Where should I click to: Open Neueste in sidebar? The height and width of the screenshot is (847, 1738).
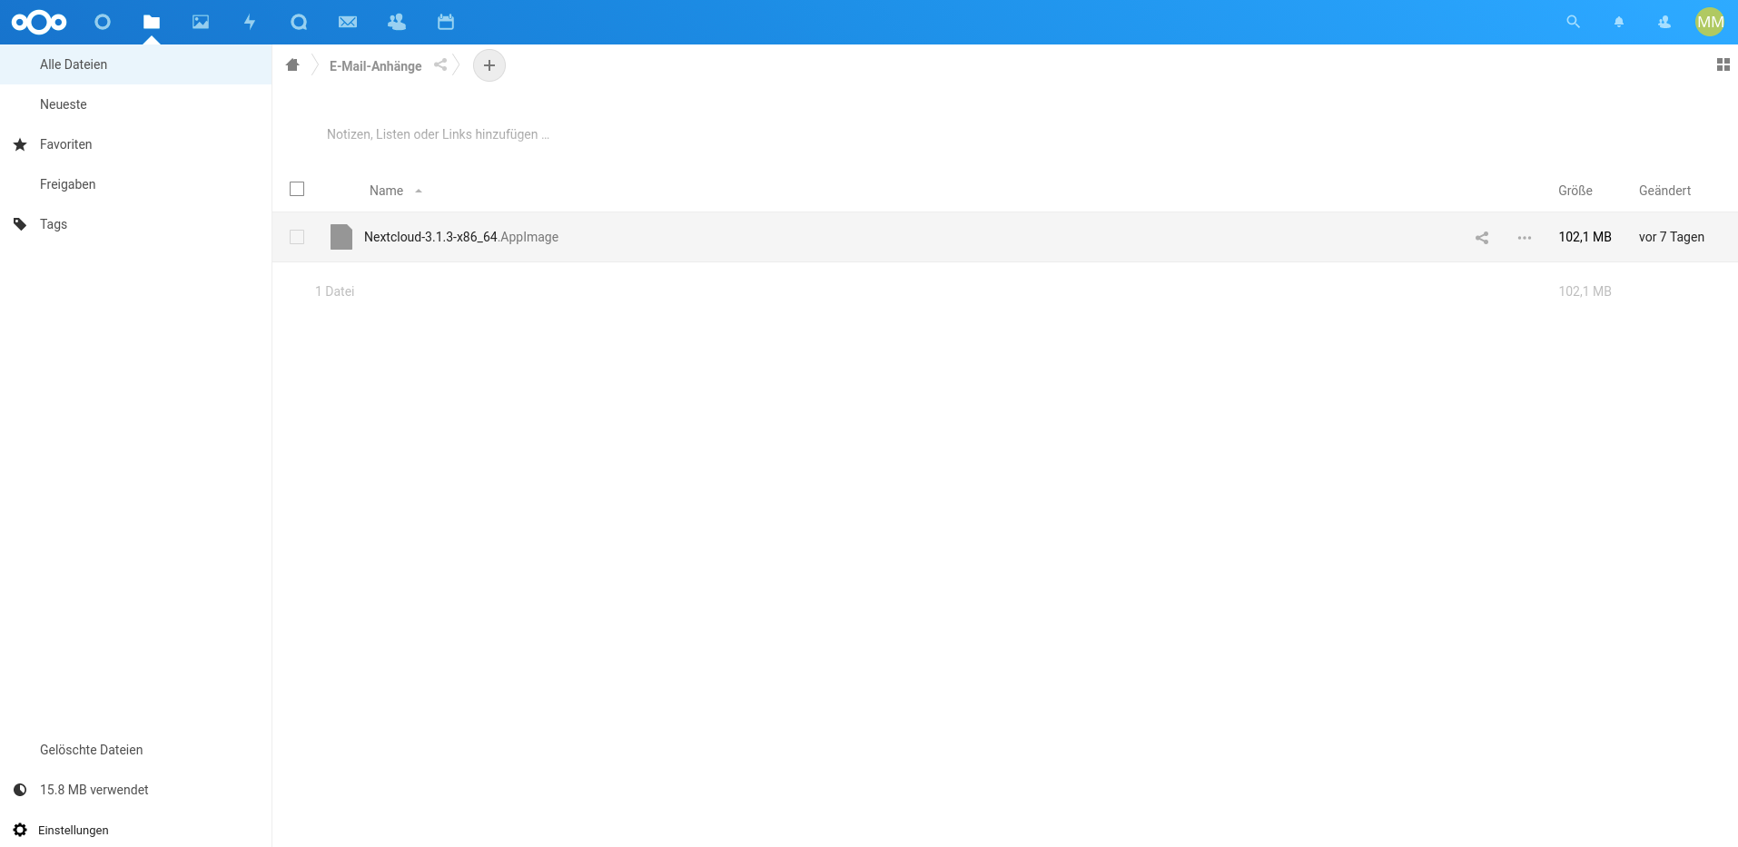[136, 104]
